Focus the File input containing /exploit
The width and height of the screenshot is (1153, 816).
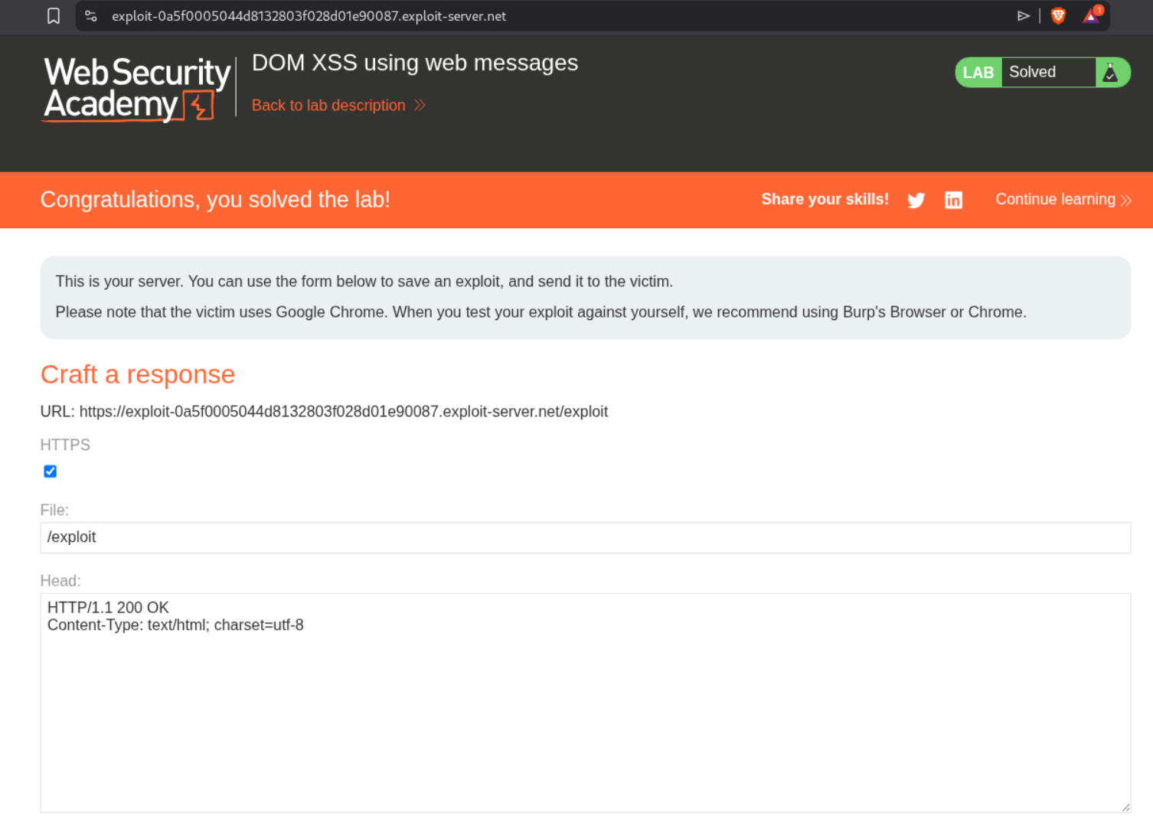[585, 537]
